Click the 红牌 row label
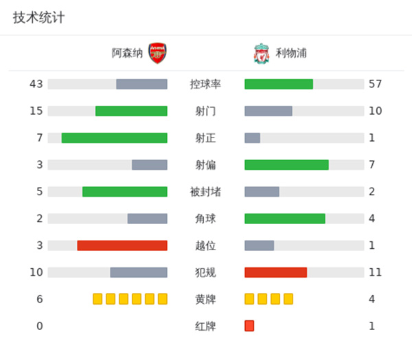Image resolution: width=412 pixels, height=341 pixels. click(205, 325)
